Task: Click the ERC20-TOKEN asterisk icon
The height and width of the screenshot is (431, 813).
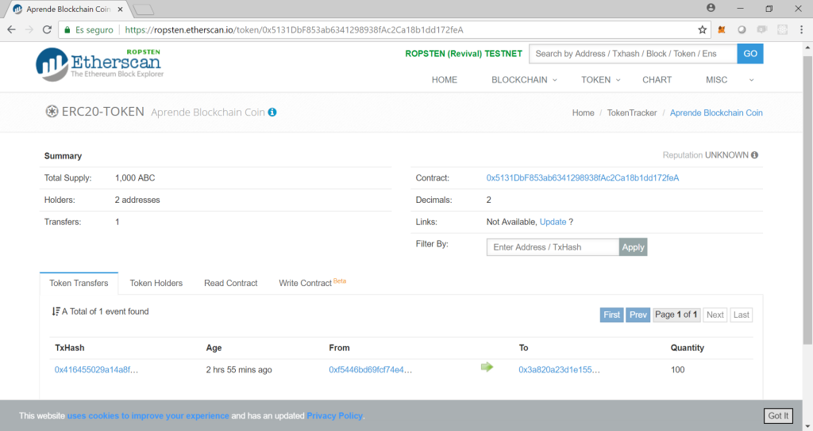Action: [52, 111]
